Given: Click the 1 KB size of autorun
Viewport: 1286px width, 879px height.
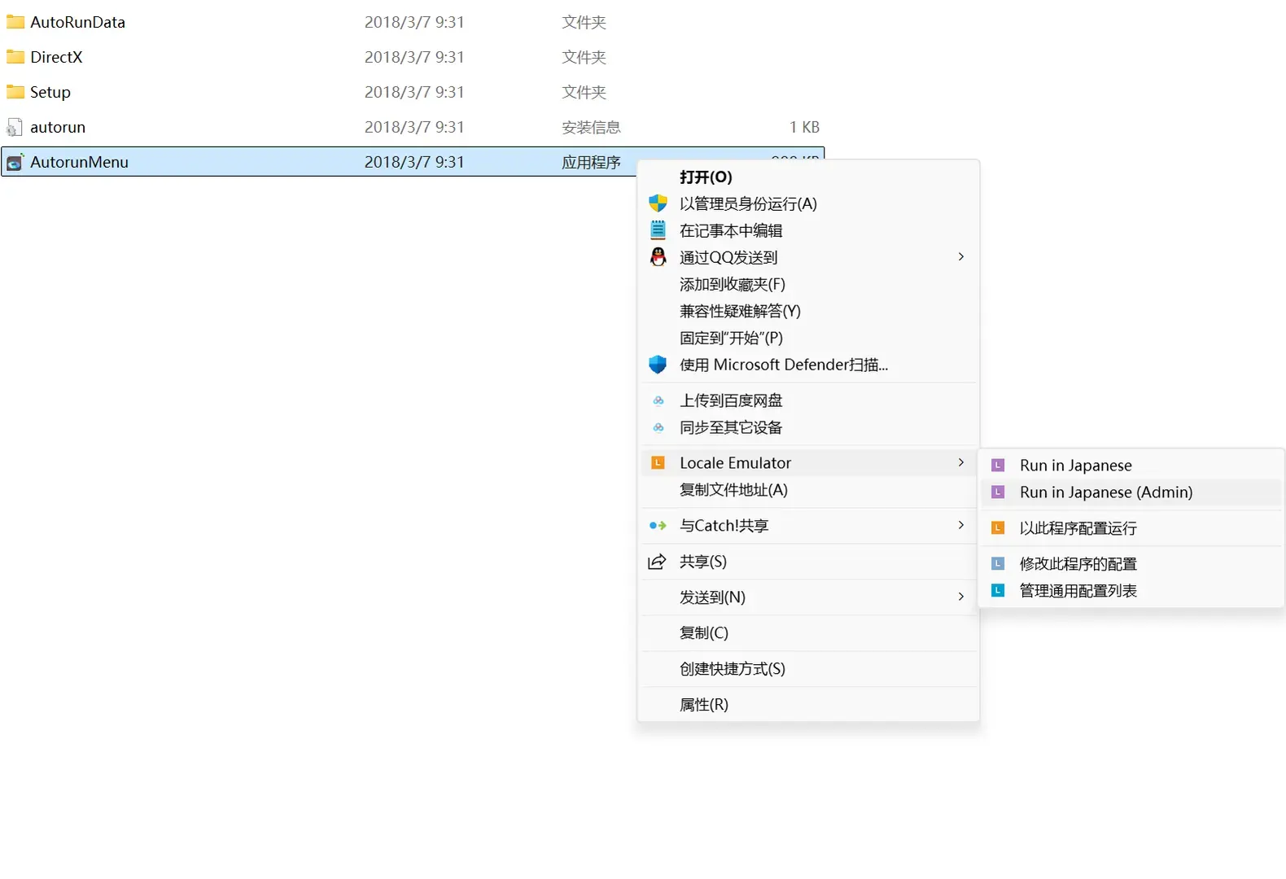Looking at the screenshot, I should click(x=804, y=127).
